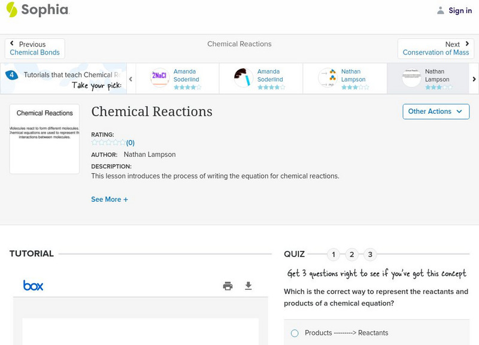The width and height of the screenshot is (479, 345).
Task: Open the Other Actions dropdown
Action: click(435, 111)
